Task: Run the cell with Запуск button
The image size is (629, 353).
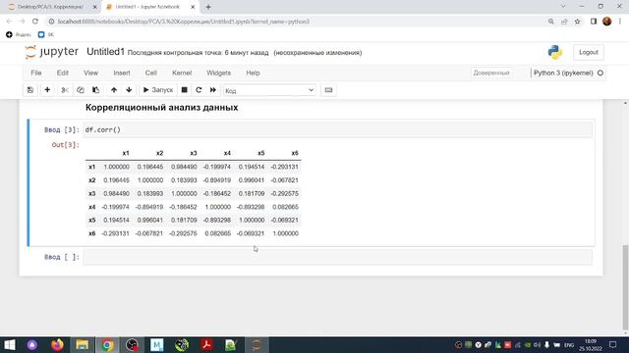Action: [x=158, y=90]
